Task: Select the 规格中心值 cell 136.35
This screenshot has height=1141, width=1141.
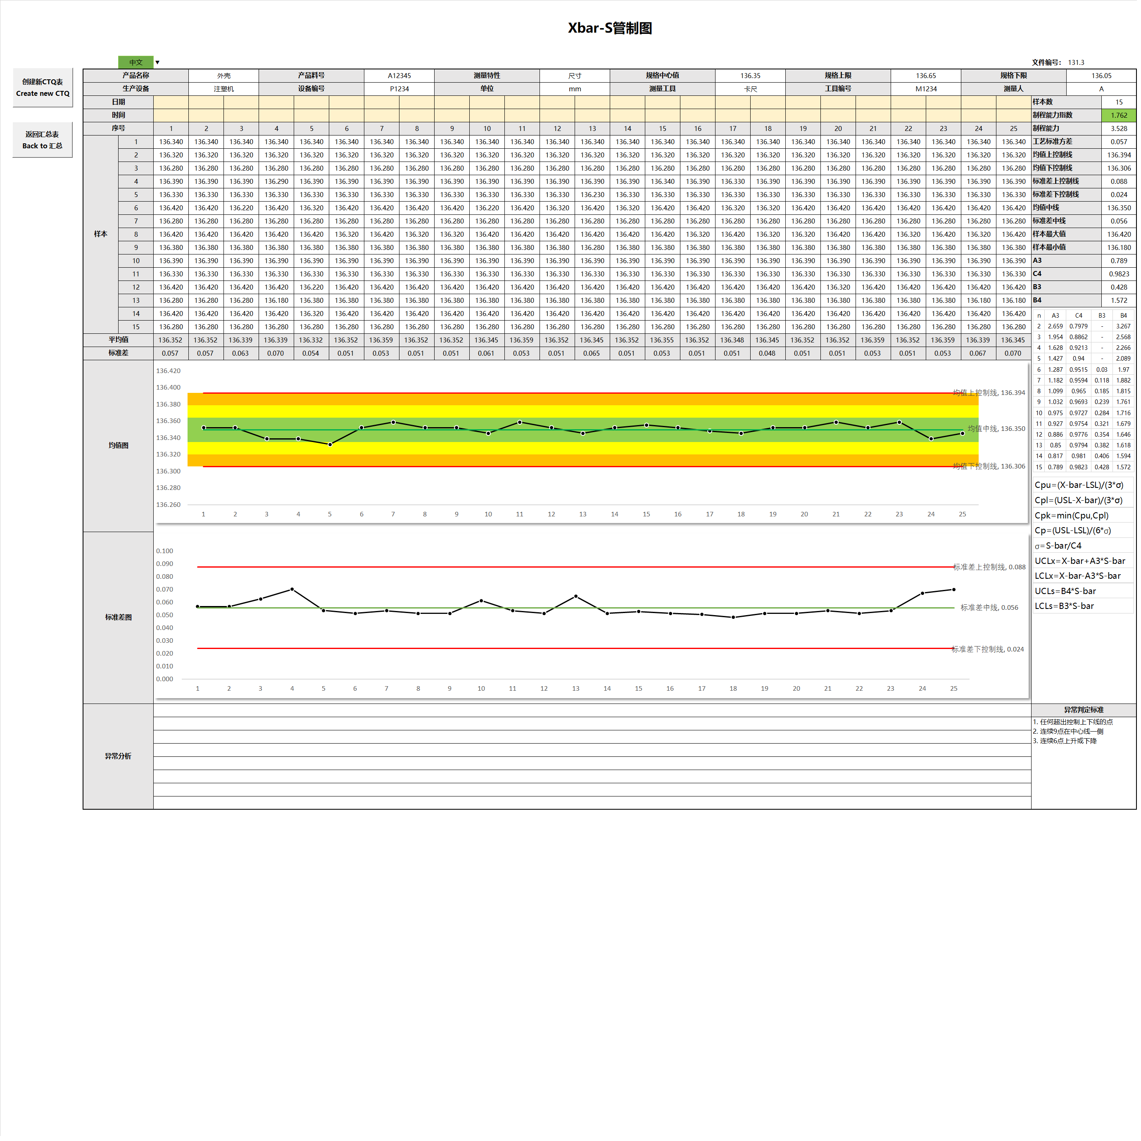Action: [x=750, y=76]
